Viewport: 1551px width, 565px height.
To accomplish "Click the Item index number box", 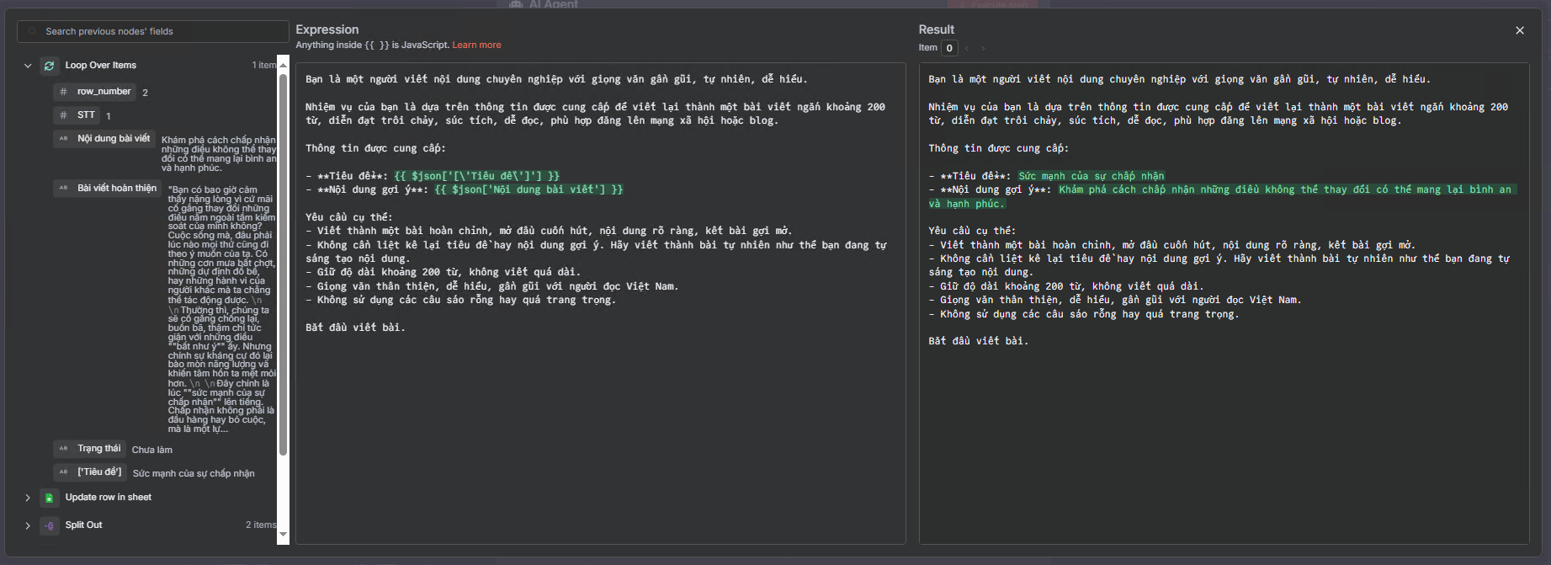I will click(949, 48).
